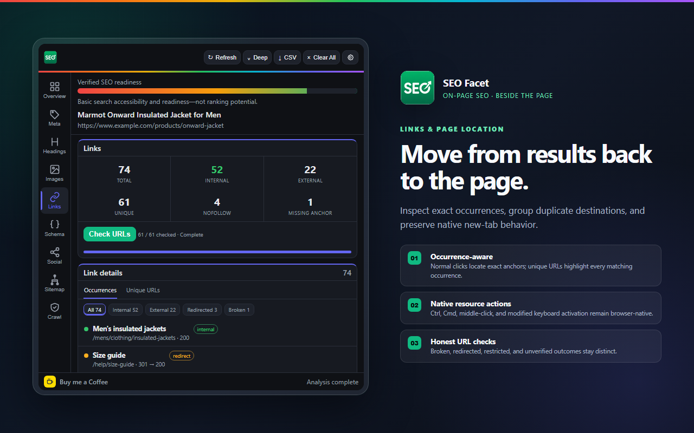Open the Size guide link row
This screenshot has height=433, width=694.
click(x=217, y=359)
